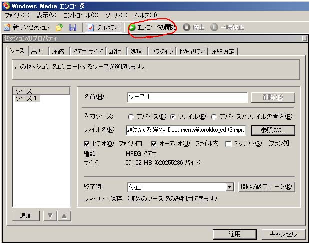This screenshot has width=309, height=243.
Task: Switch to the 詳細設定 tab
Action: point(222,52)
